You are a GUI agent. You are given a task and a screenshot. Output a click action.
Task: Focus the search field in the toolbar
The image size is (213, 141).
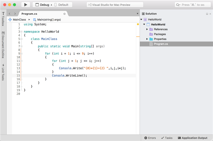(x=193, y=5)
